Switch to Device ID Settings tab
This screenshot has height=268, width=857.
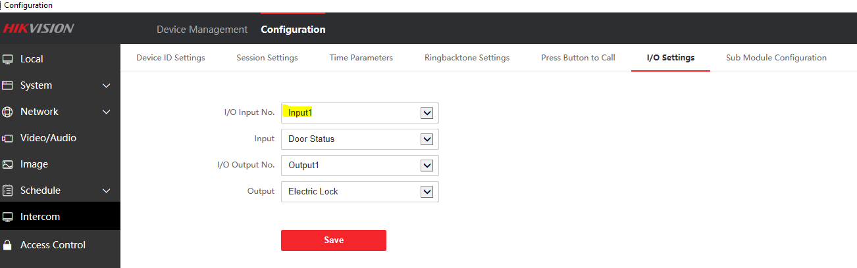[x=170, y=58]
